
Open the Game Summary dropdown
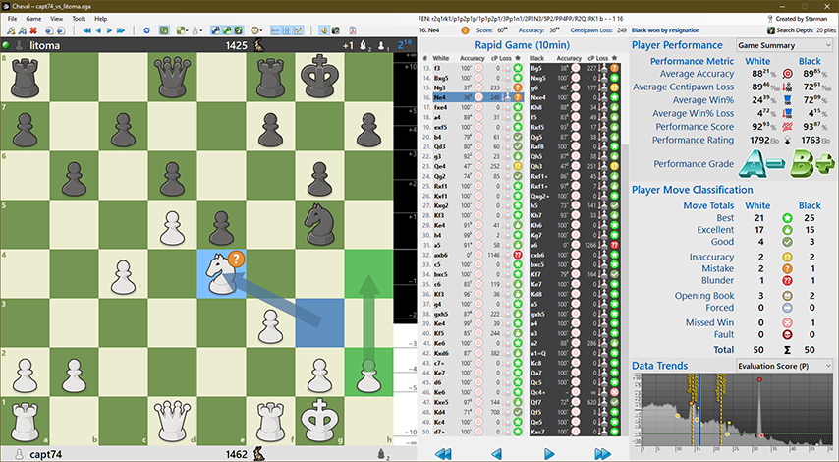point(784,45)
